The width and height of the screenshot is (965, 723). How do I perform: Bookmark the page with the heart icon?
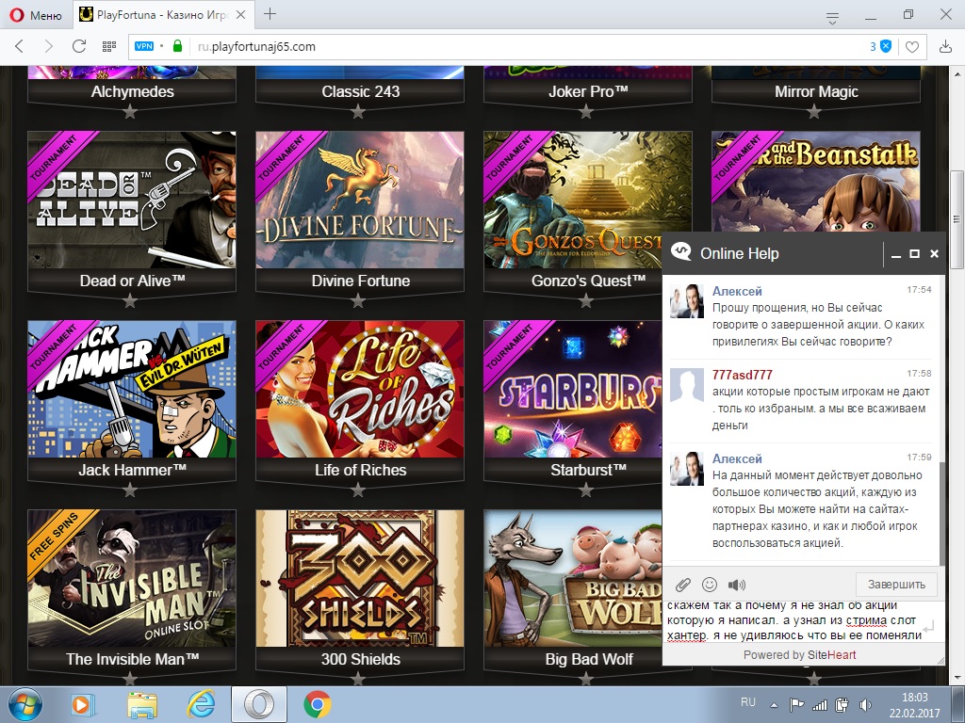point(911,46)
